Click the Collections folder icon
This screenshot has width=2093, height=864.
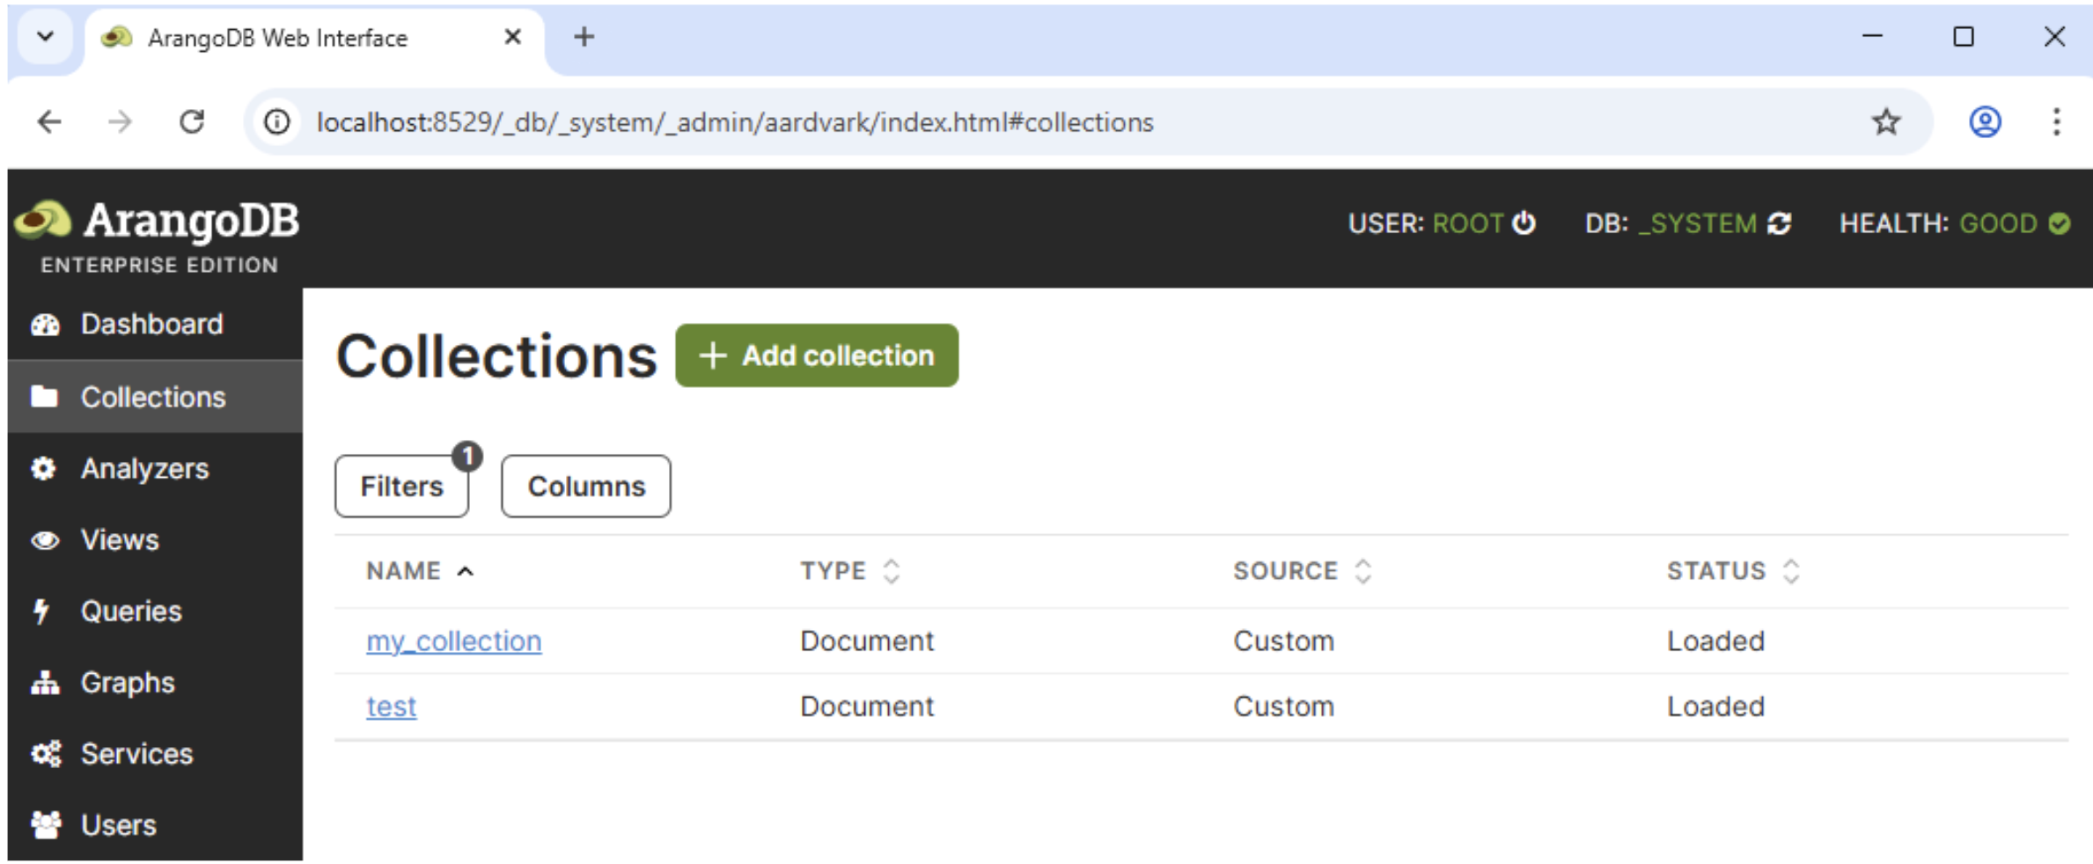coord(44,397)
